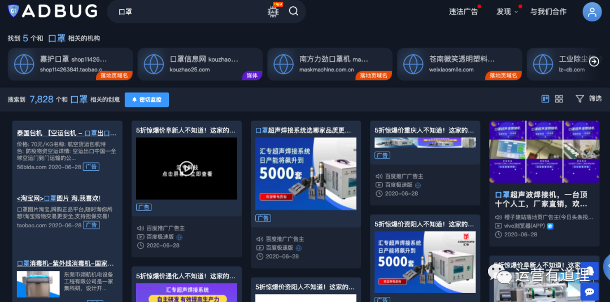Image resolution: width=610 pixels, height=302 pixels.
Task: Click the globe icon of 苍南微笑透明塑料
Action: click(413, 64)
